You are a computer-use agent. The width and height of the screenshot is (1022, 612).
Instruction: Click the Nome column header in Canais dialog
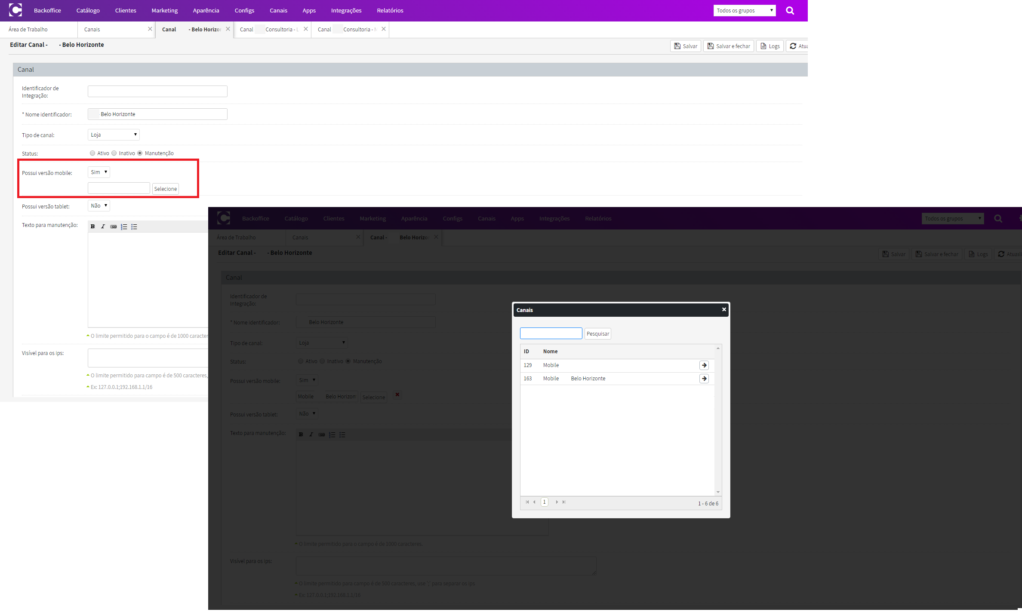pyautogui.click(x=550, y=351)
